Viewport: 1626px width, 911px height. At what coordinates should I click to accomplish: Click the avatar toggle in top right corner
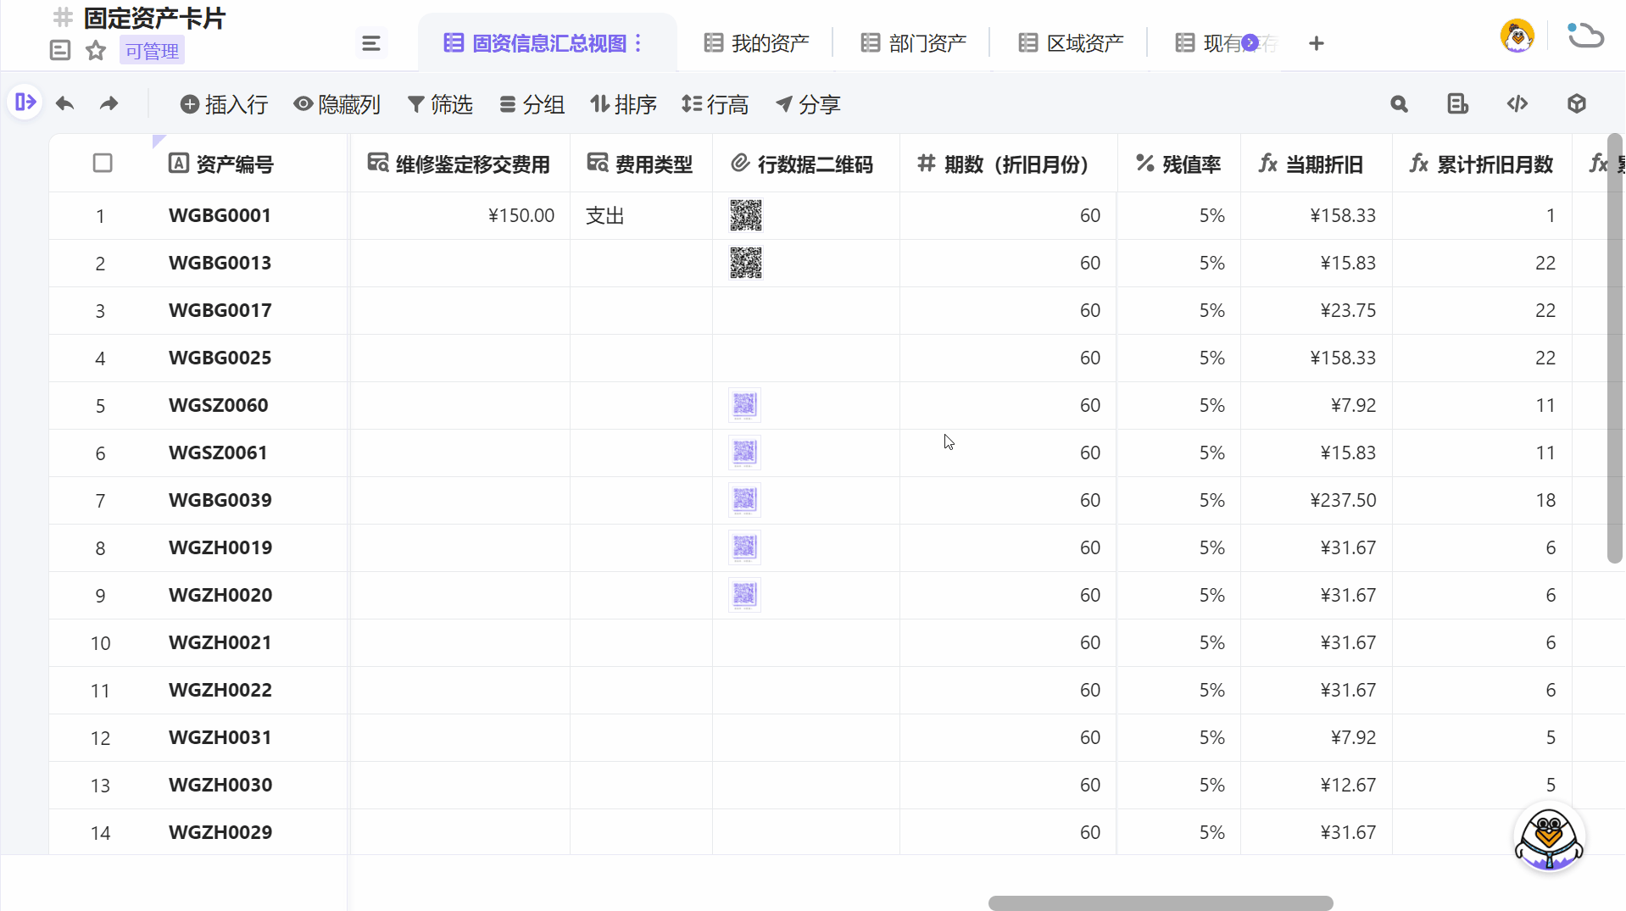(x=1517, y=36)
